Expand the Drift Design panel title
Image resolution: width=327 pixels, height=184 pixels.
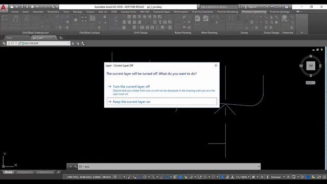pyautogui.click(x=141, y=33)
